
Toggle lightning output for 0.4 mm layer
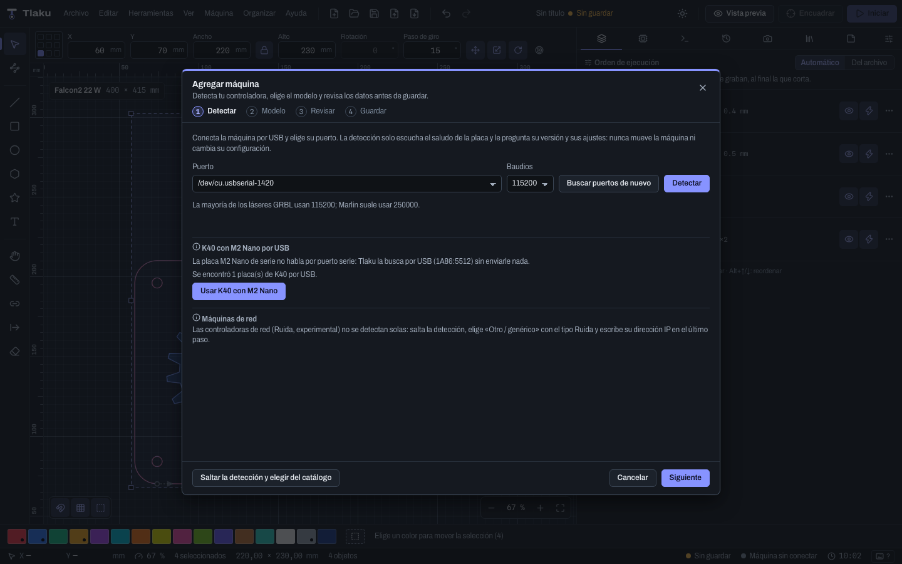[x=869, y=111]
